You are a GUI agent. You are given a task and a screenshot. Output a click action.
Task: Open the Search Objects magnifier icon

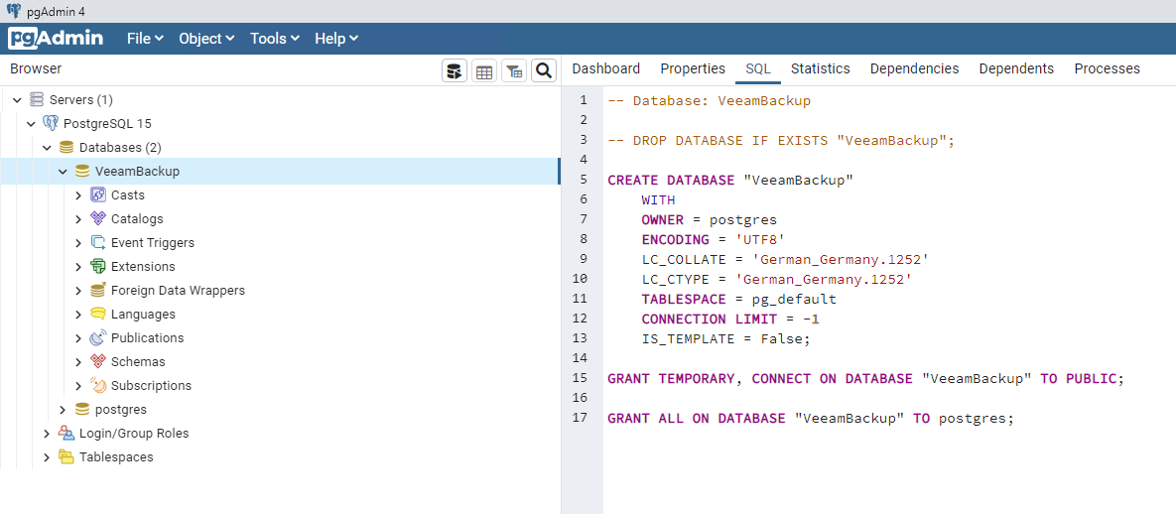[544, 71]
